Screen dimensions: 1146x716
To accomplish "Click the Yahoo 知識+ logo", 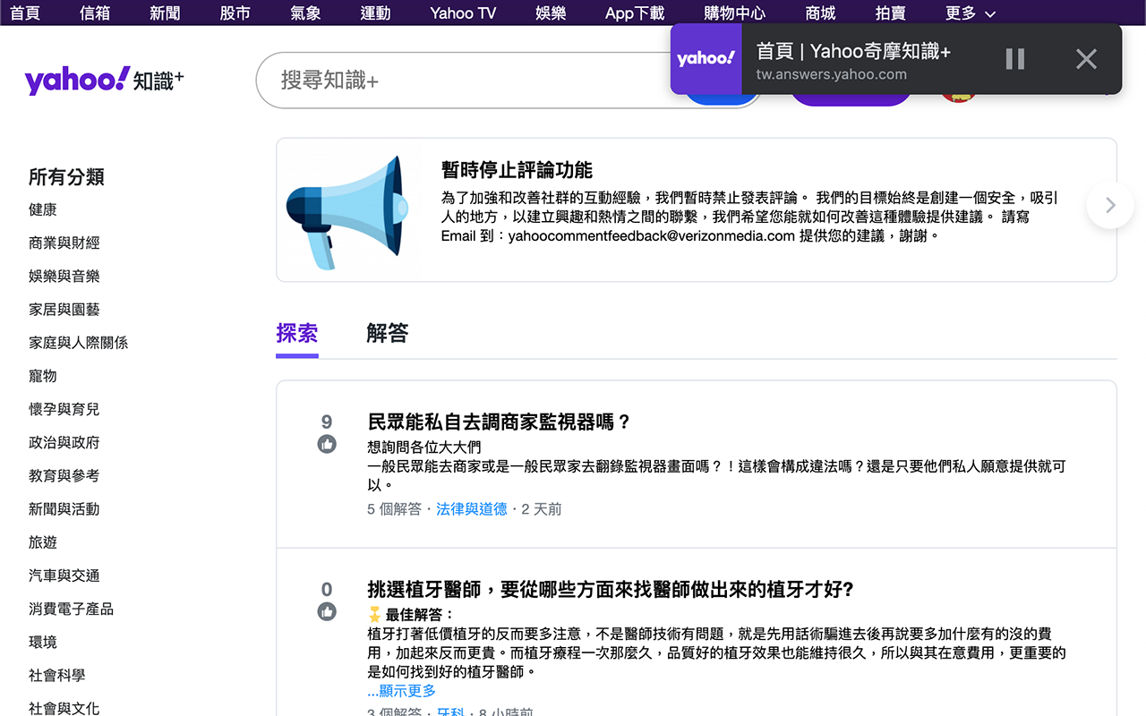I will 104,81.
